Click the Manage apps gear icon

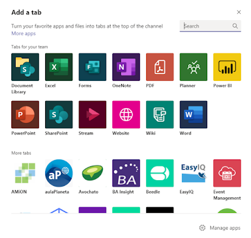[x=202, y=228]
